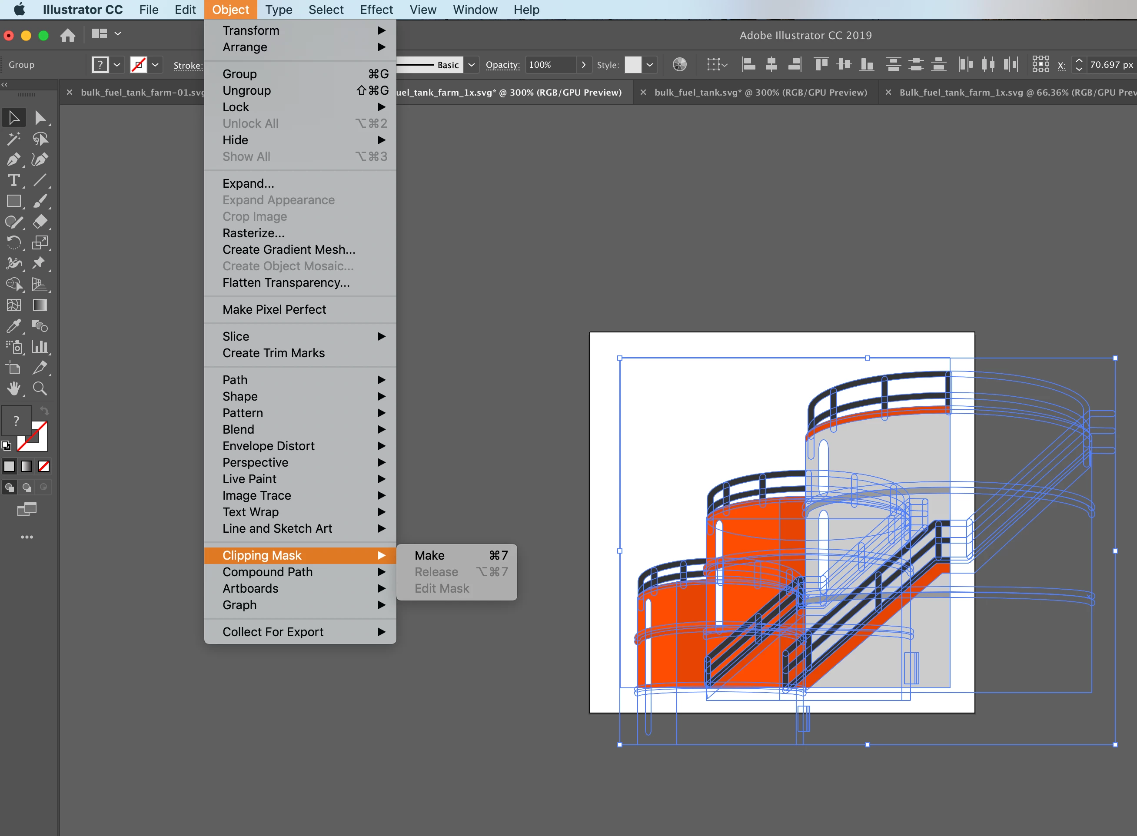Screen dimensions: 1137x836
Task: Toggle the Draw Behind mode
Action: tap(27, 488)
